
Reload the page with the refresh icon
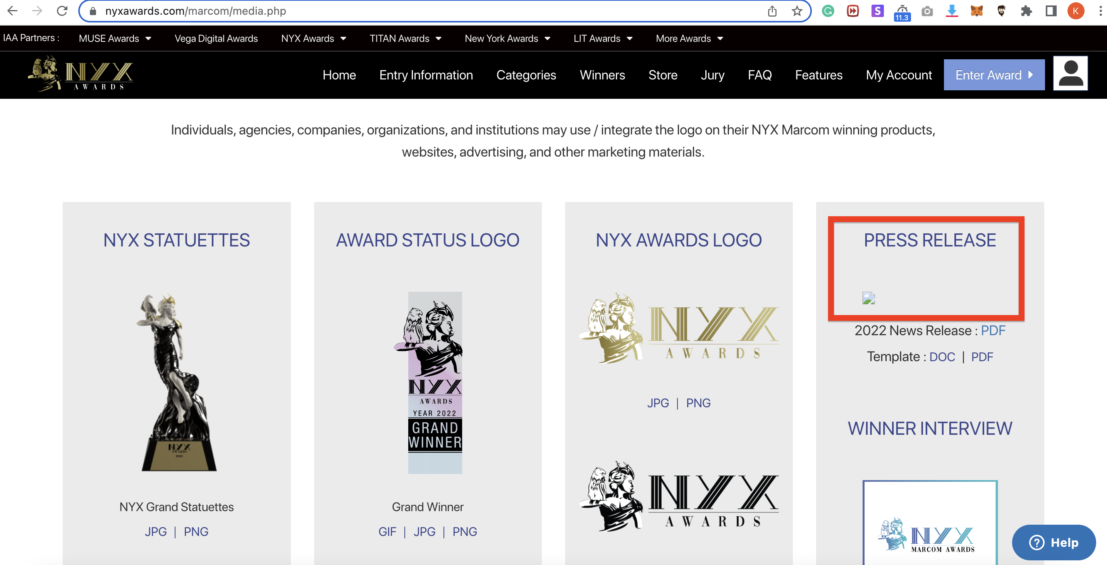click(x=62, y=11)
